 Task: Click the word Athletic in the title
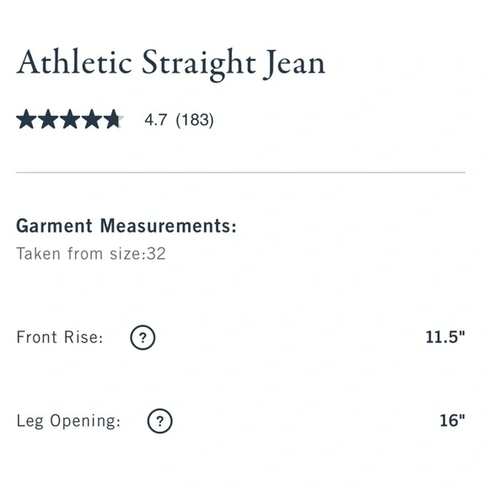point(74,62)
